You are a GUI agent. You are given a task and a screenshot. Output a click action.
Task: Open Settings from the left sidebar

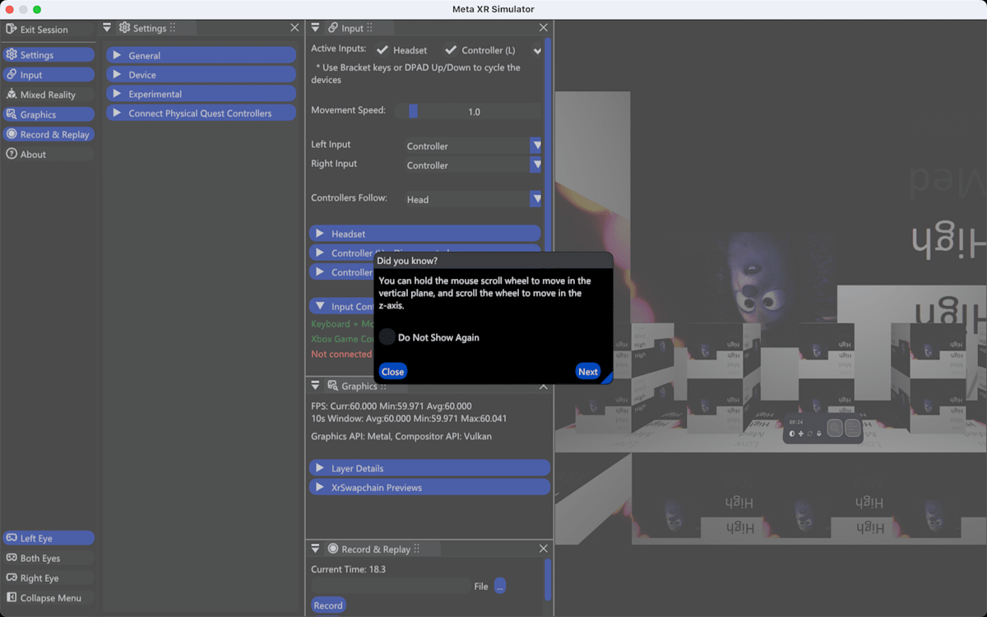(48, 54)
